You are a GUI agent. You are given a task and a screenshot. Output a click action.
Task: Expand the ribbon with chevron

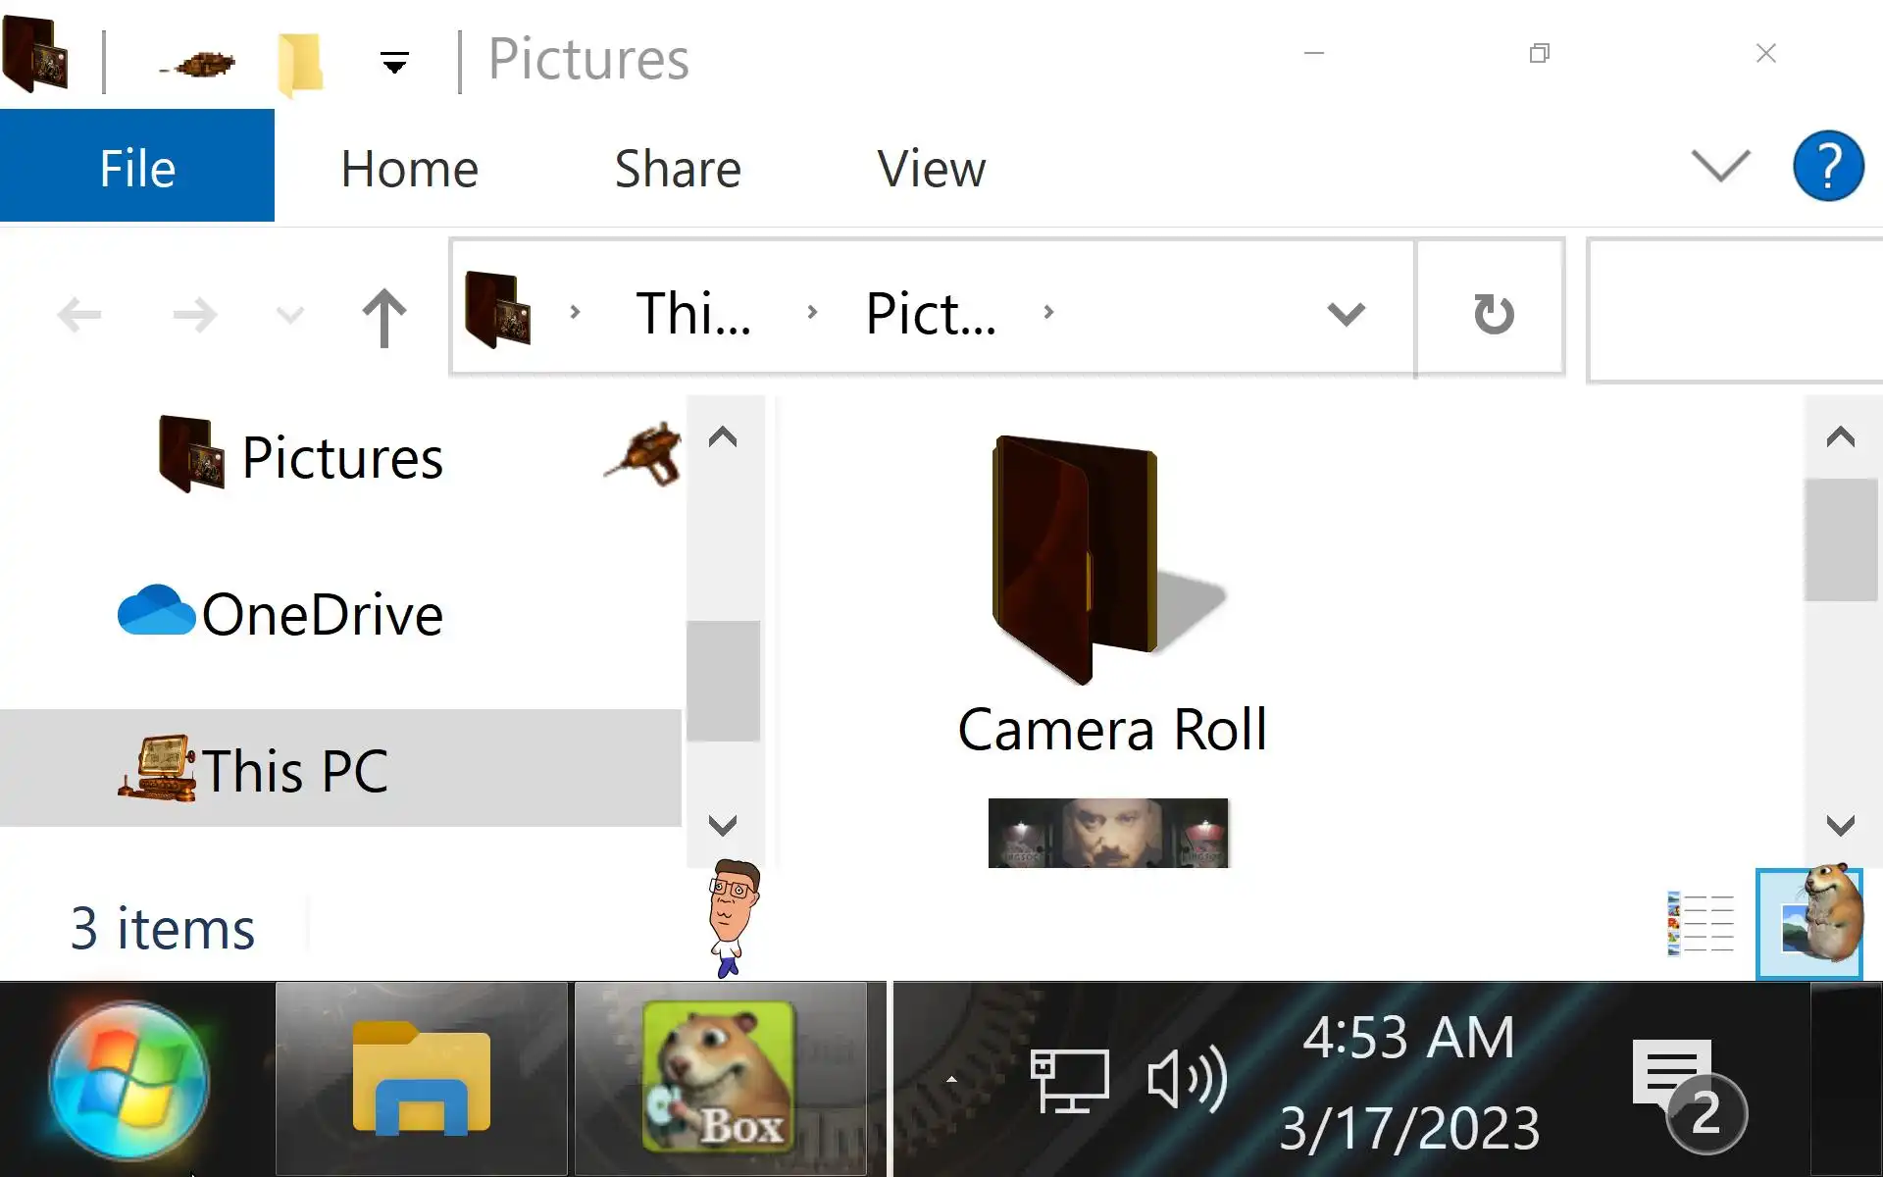pos(1720,166)
